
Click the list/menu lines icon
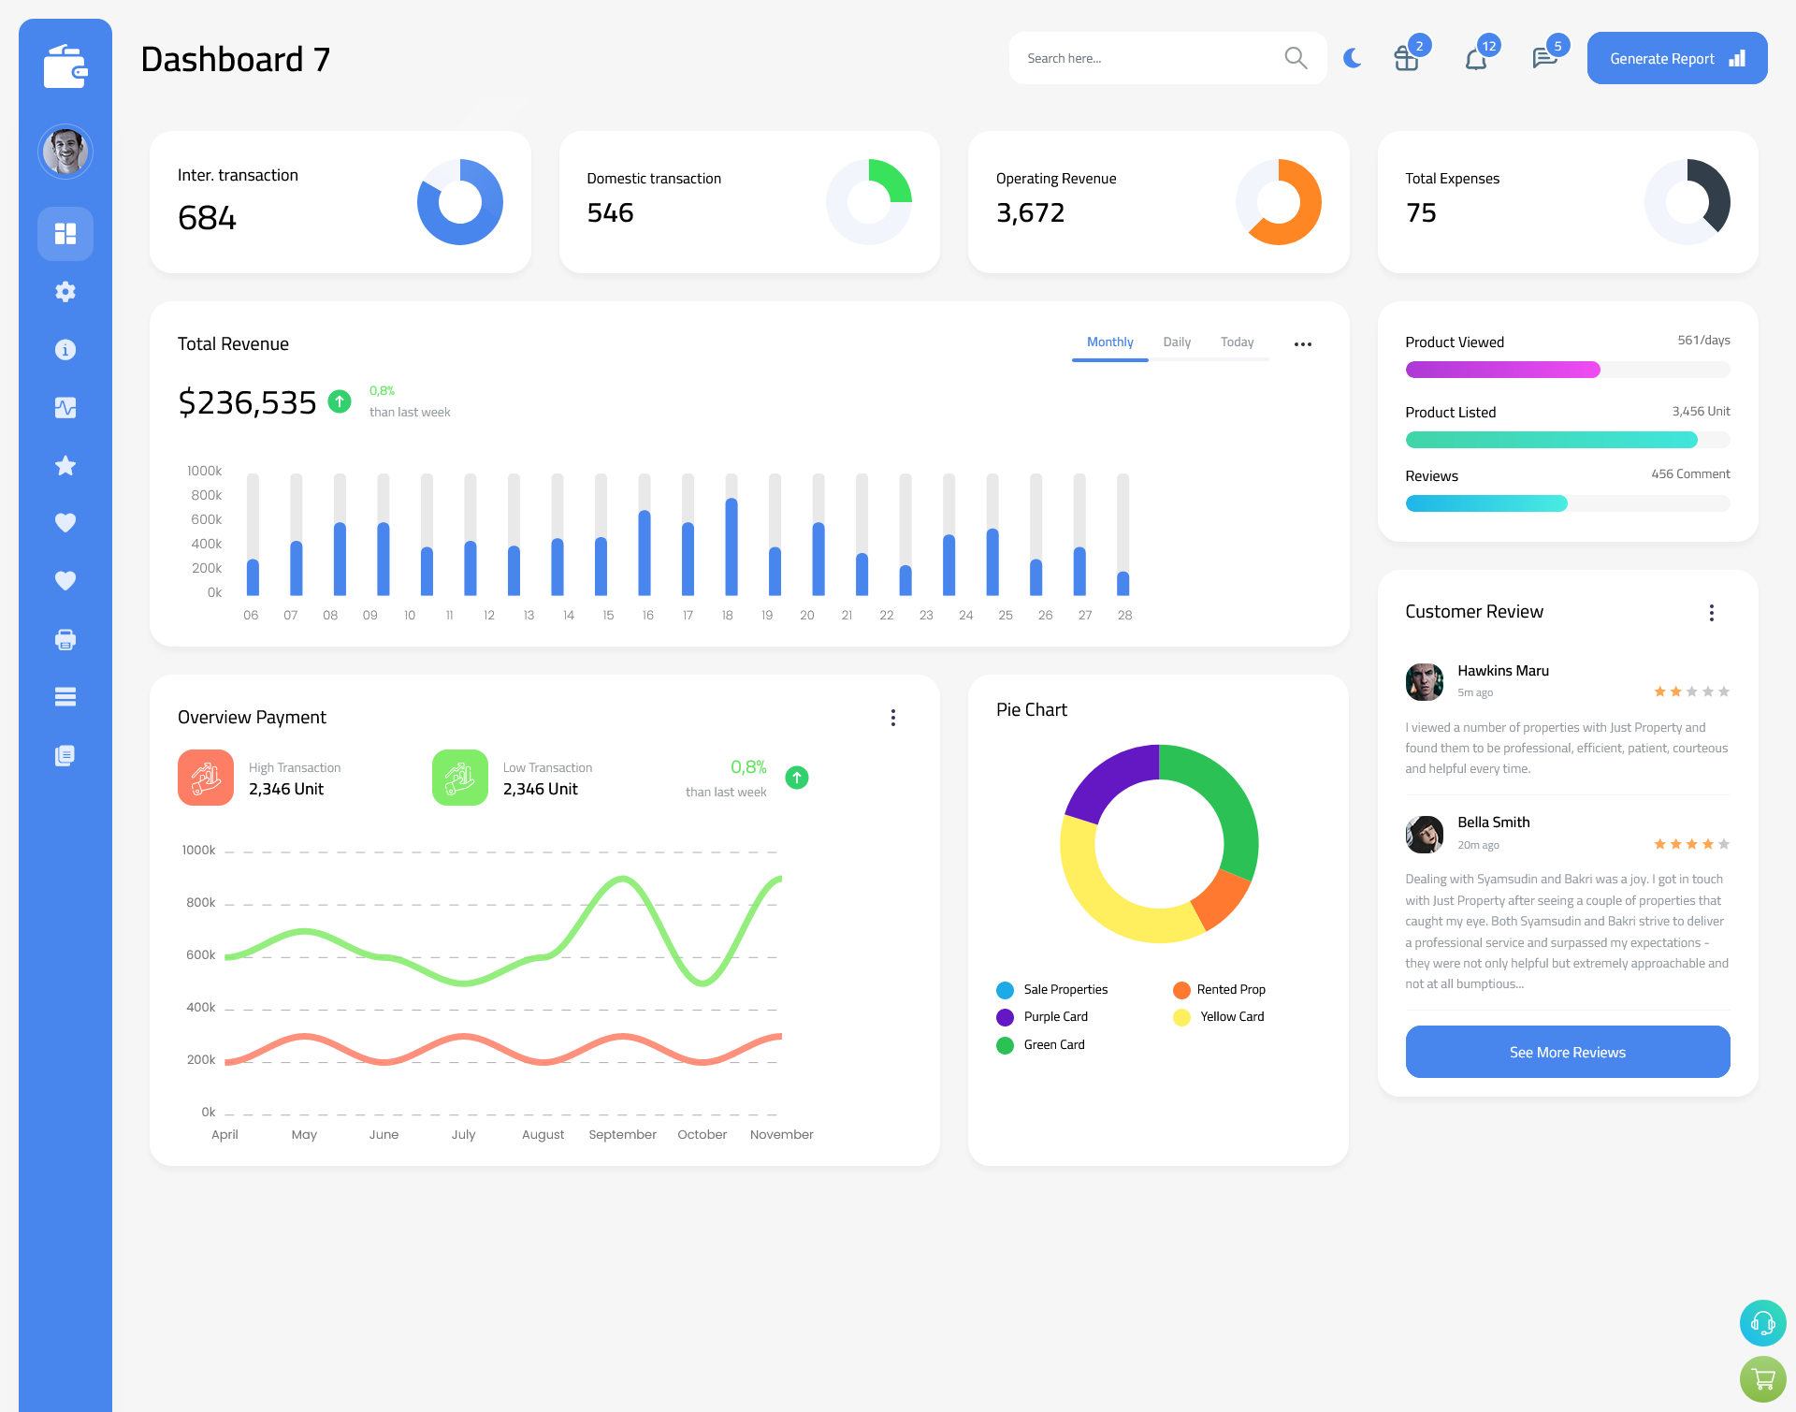click(x=65, y=697)
